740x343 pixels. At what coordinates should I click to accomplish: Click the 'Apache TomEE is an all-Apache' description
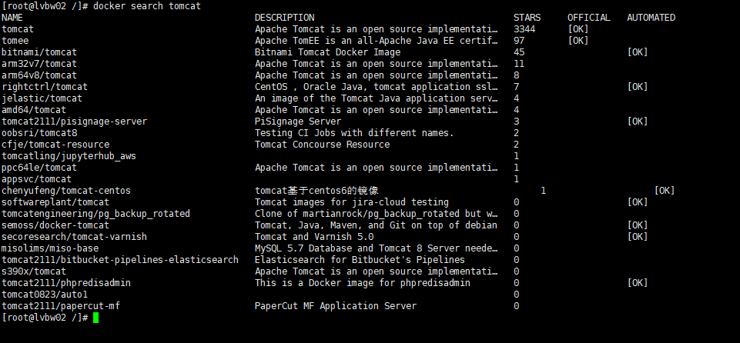click(376, 41)
